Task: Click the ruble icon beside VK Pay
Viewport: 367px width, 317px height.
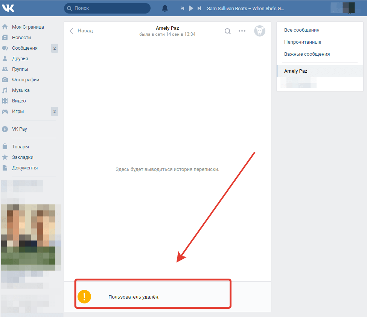Action: pyautogui.click(x=5, y=129)
